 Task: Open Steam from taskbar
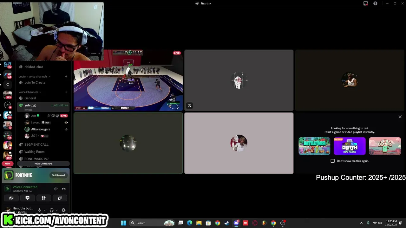(227, 223)
